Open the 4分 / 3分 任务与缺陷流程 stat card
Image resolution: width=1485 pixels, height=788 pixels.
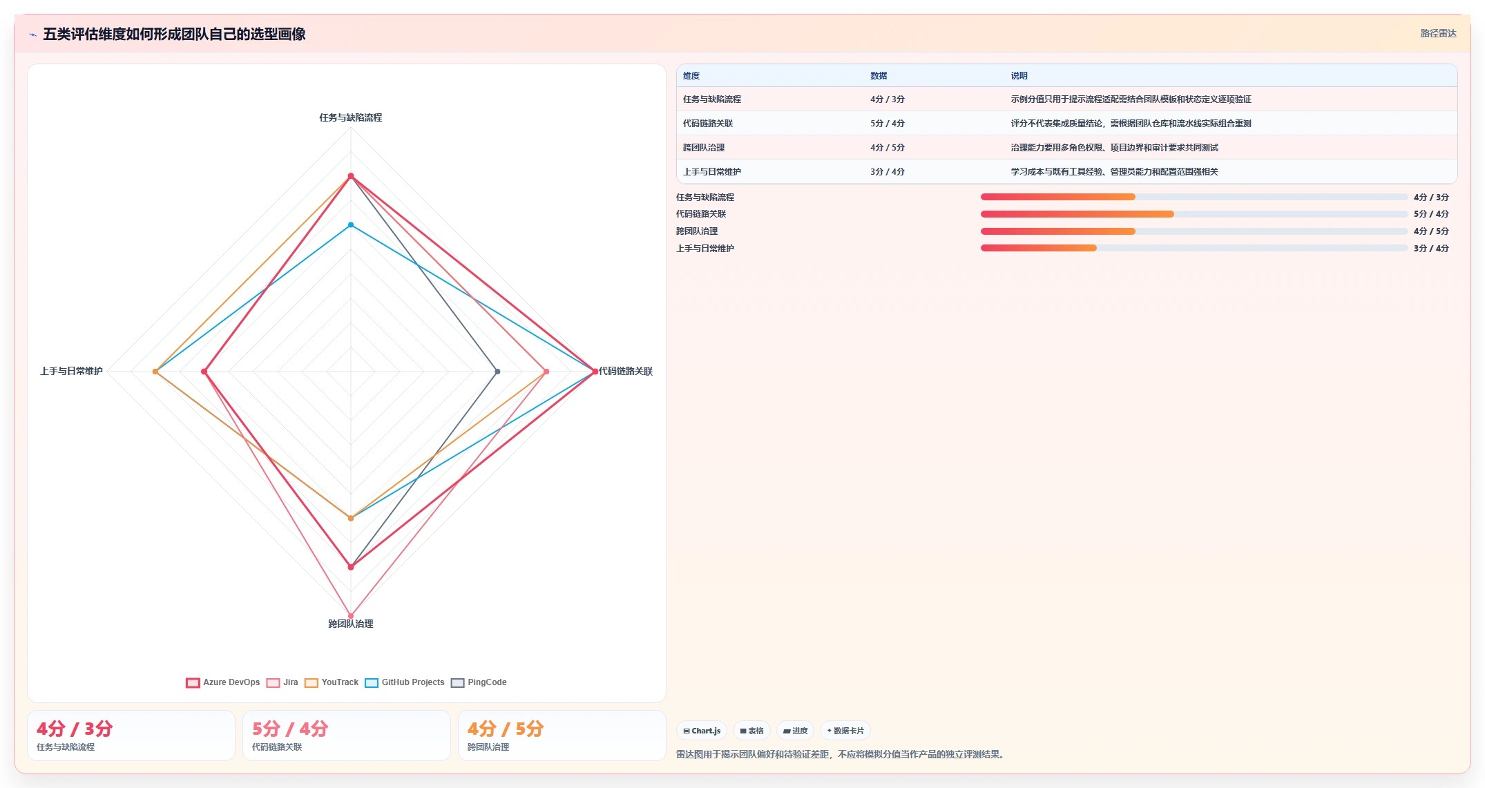click(x=131, y=736)
